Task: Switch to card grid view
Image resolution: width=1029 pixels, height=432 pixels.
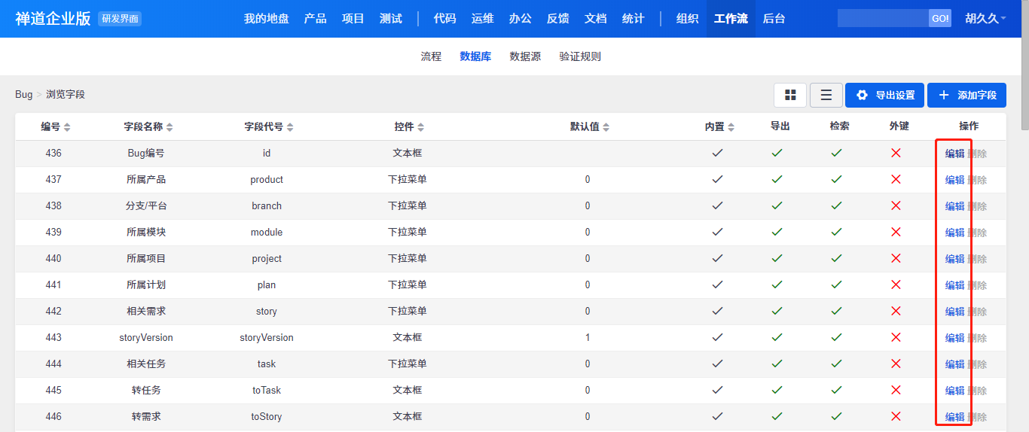Action: point(790,96)
